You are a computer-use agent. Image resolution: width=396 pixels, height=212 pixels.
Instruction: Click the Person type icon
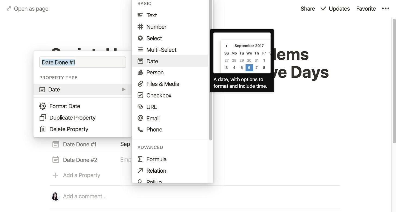point(140,72)
